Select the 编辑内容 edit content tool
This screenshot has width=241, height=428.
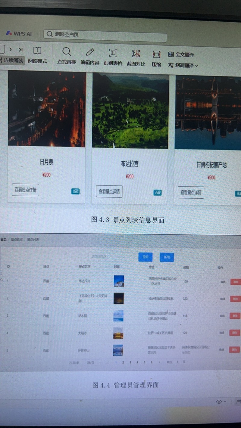click(90, 56)
